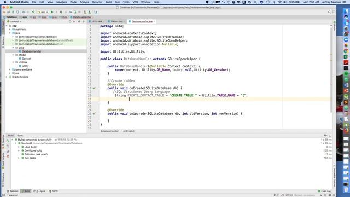350x197 pixels.
Task: Open the Terminal tool window
Action: (13, 191)
